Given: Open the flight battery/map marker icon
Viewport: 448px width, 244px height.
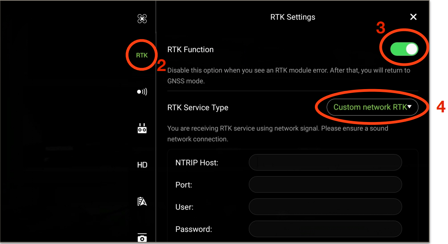Looking at the screenshot, I should (x=142, y=202).
